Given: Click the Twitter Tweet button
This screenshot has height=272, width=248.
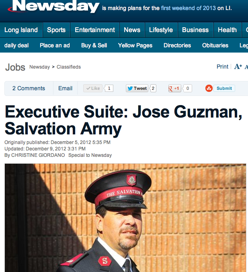Looking at the screenshot, I should (x=137, y=88).
